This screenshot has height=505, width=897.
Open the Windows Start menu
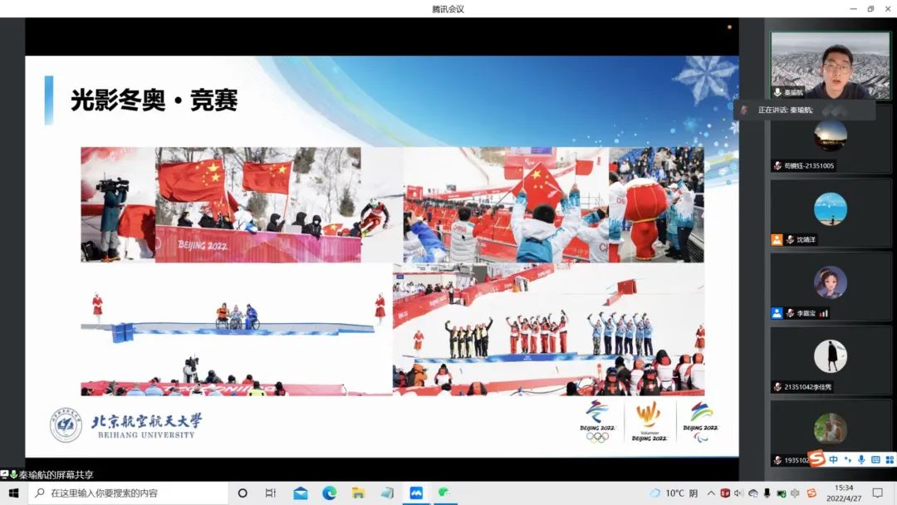click(x=13, y=493)
